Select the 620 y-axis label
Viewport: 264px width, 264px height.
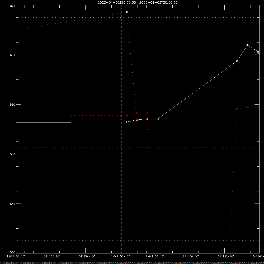point(13,6)
